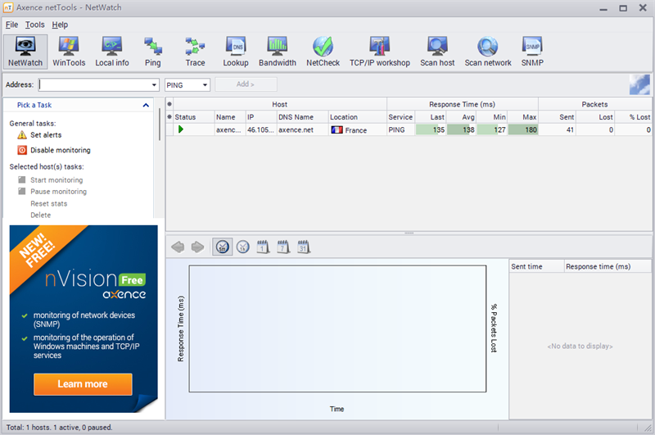Collapse the Pick a Task panel
Viewport: 655px width, 435px height.
coord(146,106)
